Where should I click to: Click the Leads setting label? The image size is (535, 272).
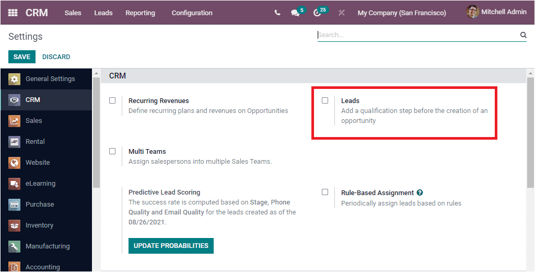(350, 101)
